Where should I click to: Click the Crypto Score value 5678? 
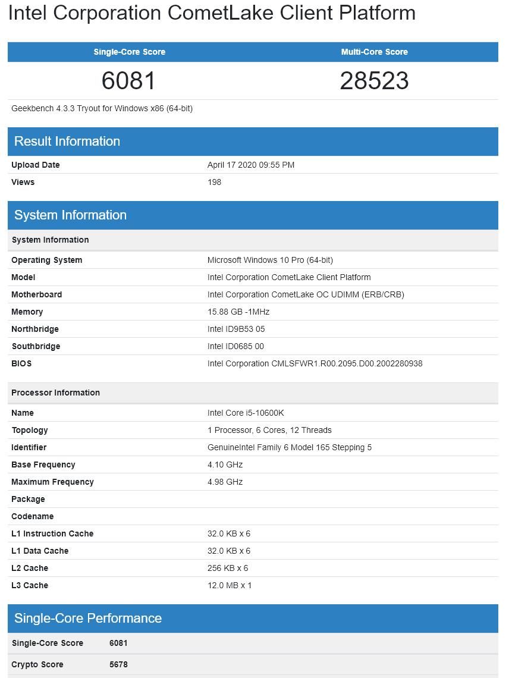tap(118, 665)
